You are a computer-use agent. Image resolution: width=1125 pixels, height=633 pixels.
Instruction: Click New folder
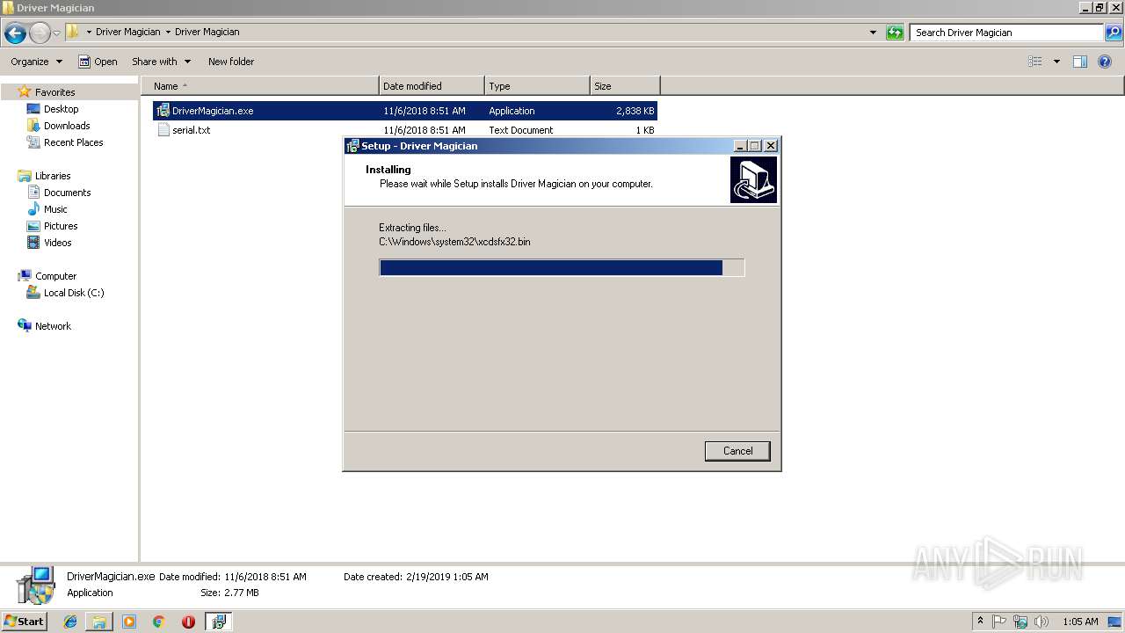(231, 62)
